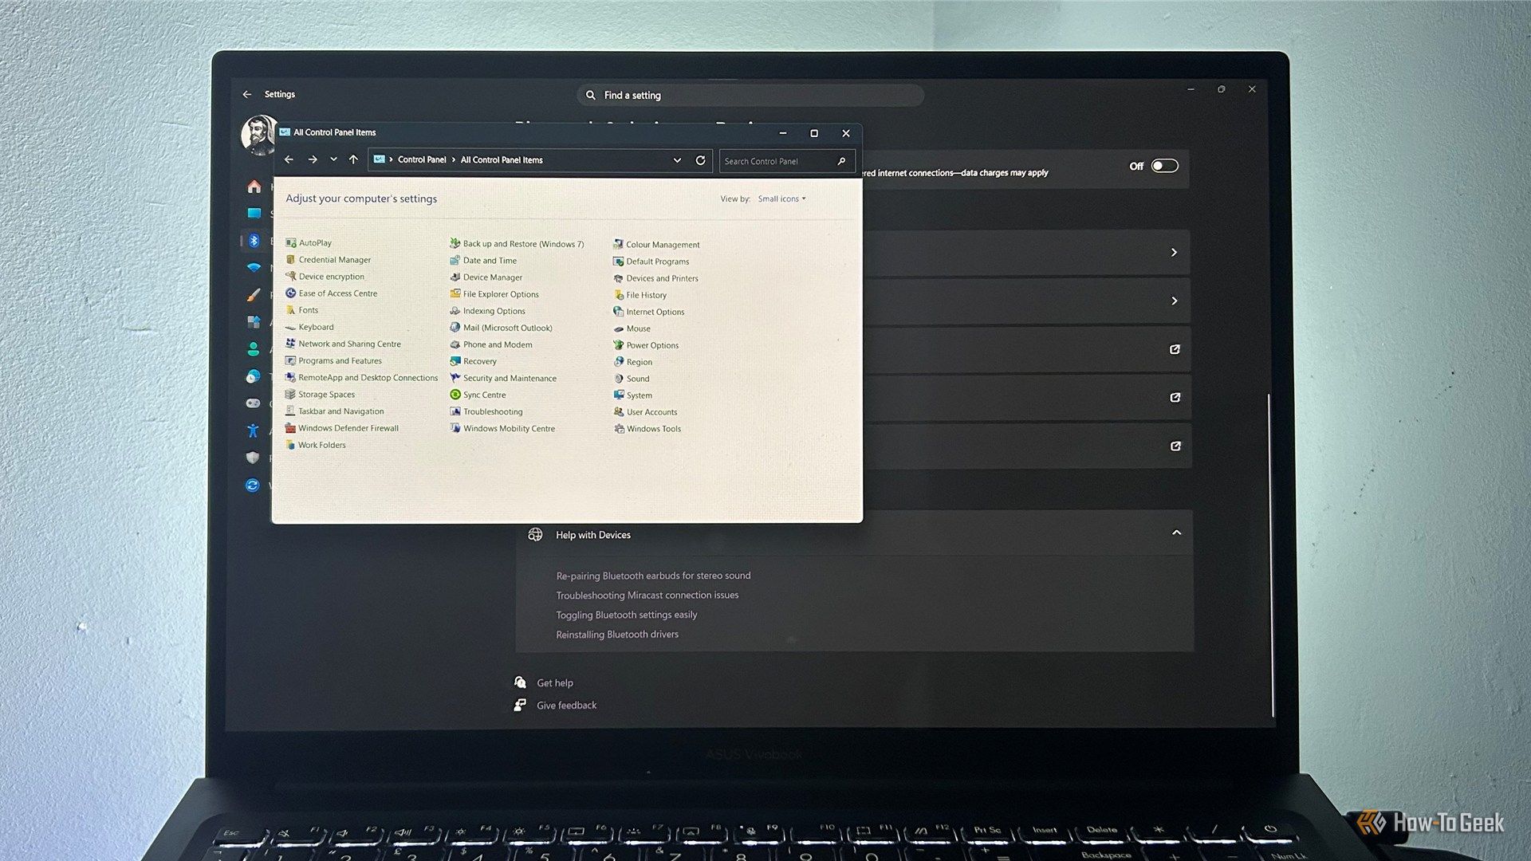Open Troubleshooting item
Image resolution: width=1531 pixels, height=861 pixels.
tap(486, 411)
